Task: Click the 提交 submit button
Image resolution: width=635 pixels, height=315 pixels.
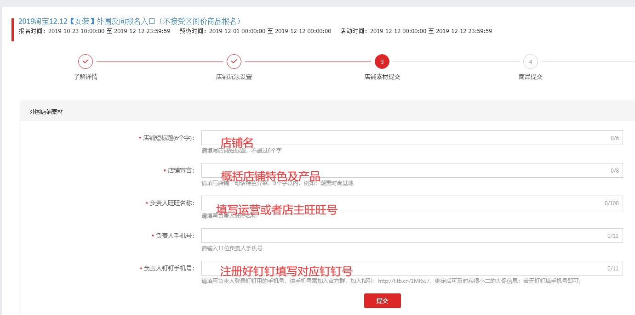Action: [382, 301]
